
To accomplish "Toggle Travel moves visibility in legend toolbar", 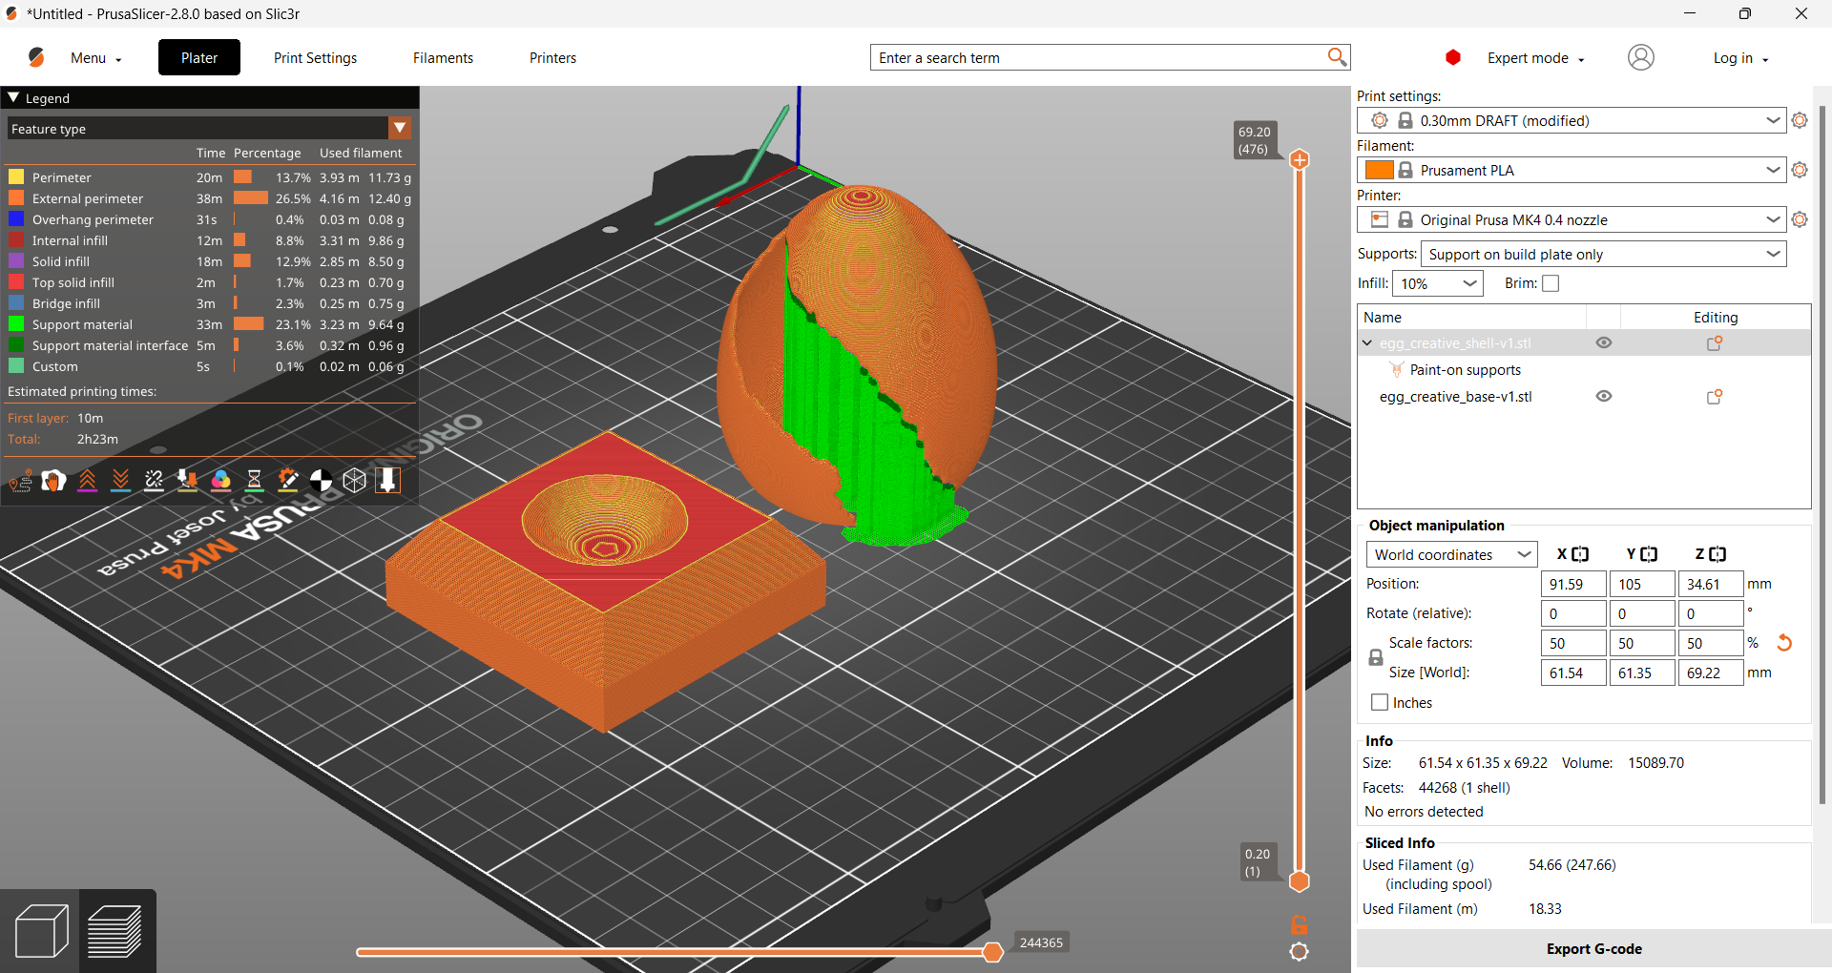I will tap(20, 480).
